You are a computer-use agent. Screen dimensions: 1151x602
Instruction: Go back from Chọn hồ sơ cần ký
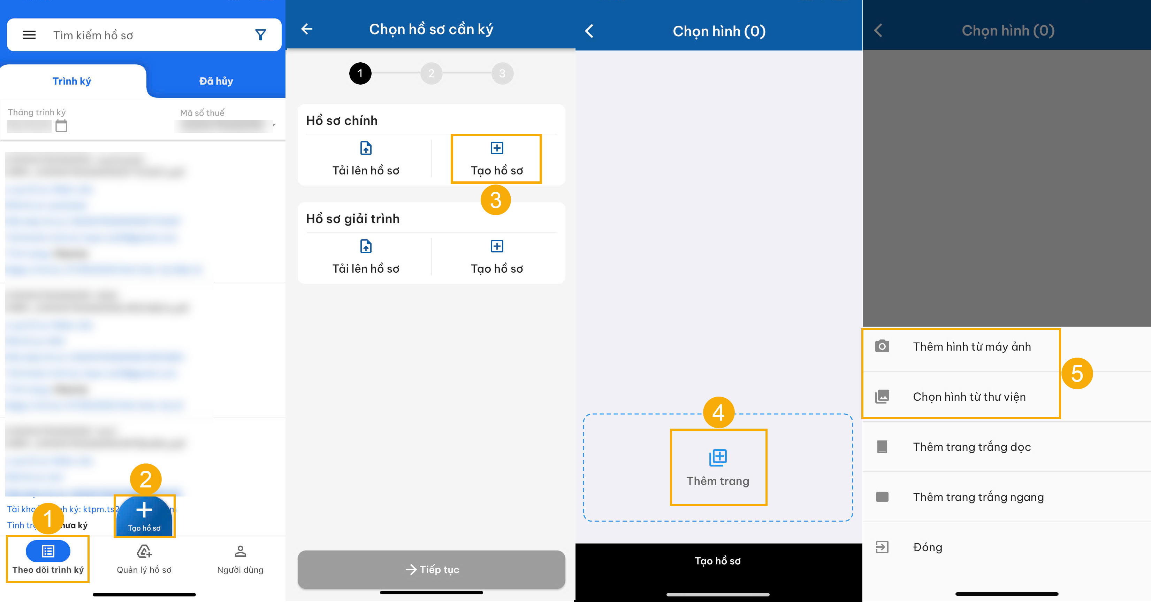[307, 29]
